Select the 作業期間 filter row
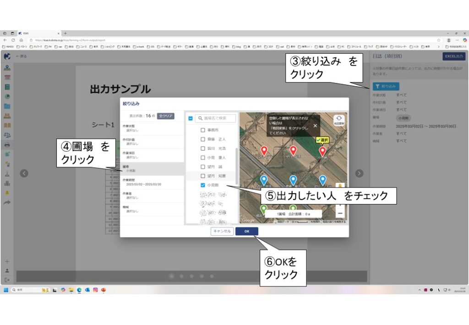This screenshot has height=325, width=469. click(x=152, y=182)
